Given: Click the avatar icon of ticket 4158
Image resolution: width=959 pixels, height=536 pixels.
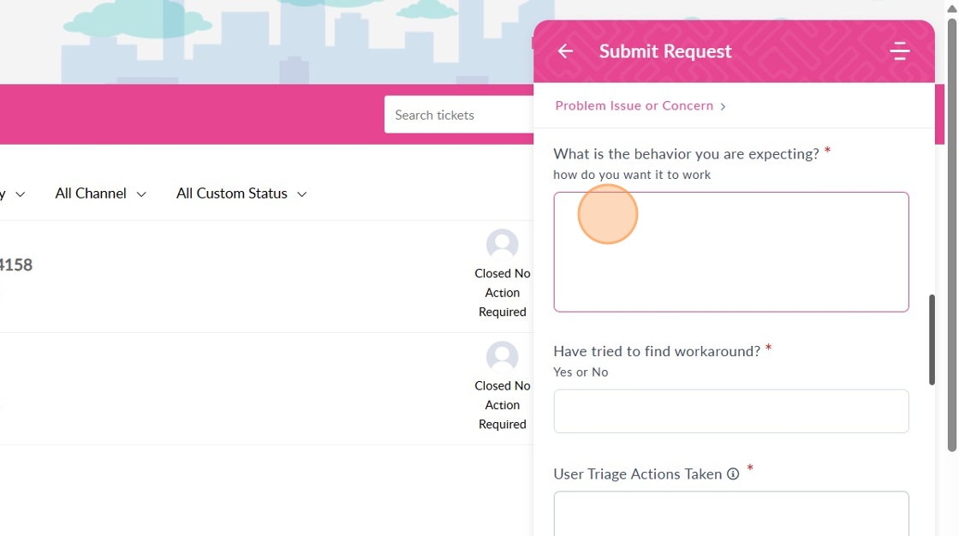Looking at the screenshot, I should click(x=502, y=244).
